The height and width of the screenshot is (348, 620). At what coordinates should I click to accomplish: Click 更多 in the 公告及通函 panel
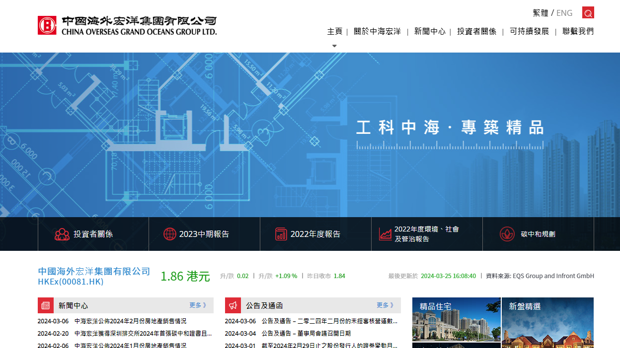point(383,305)
